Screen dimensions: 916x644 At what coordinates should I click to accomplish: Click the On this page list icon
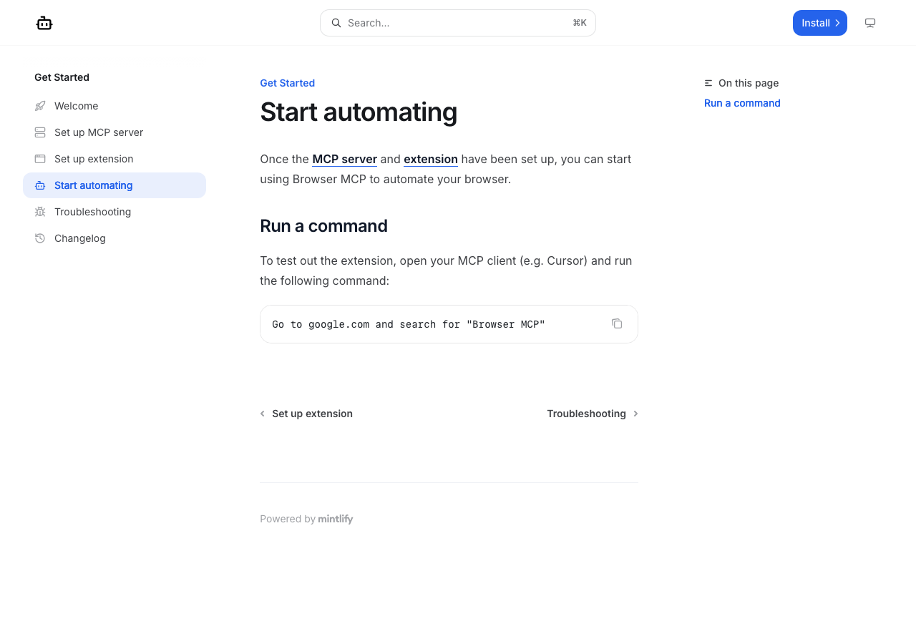click(708, 83)
